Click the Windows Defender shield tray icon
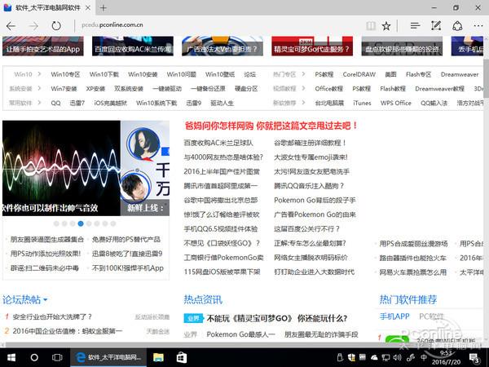 (351, 358)
